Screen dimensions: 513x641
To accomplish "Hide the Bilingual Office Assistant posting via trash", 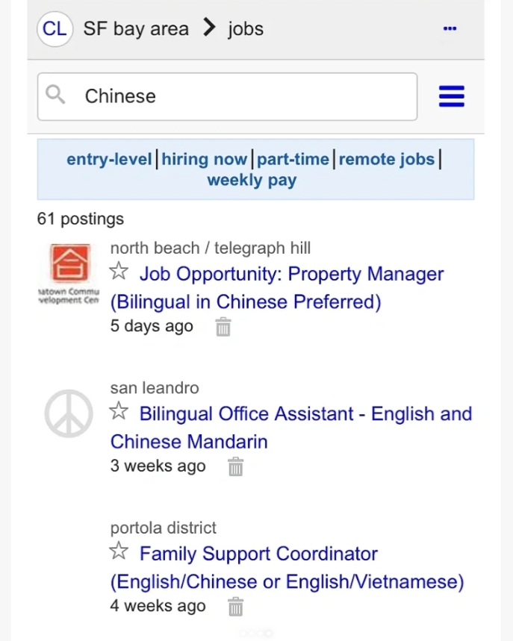I will [x=235, y=466].
